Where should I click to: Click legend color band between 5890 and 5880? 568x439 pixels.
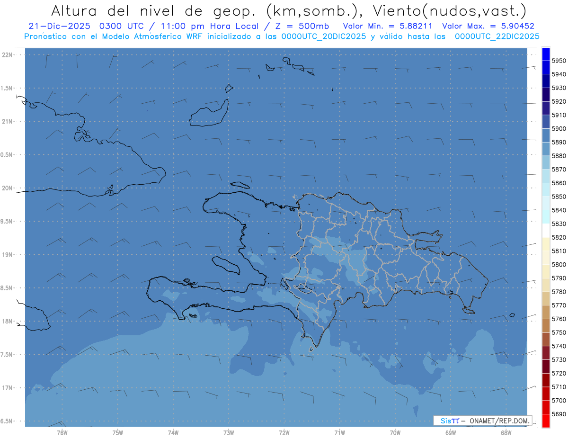click(x=546, y=149)
